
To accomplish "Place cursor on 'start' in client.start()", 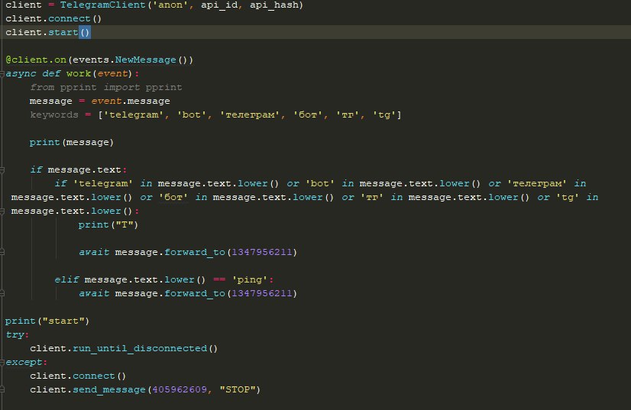I will [63, 32].
